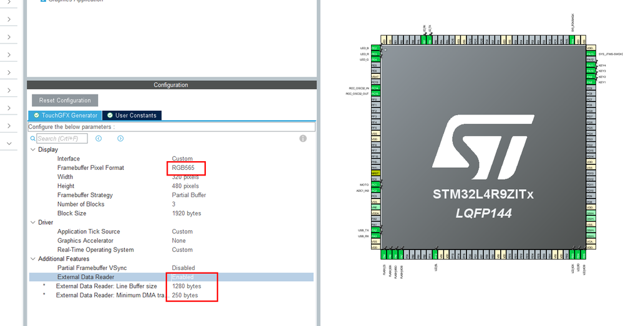Viewport: 623px width, 326px height.
Task: Select the Block Size 1920 bytes value
Action: click(186, 213)
